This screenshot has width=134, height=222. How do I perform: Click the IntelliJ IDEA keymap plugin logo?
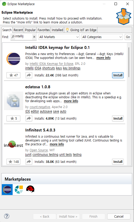pos(13,59)
